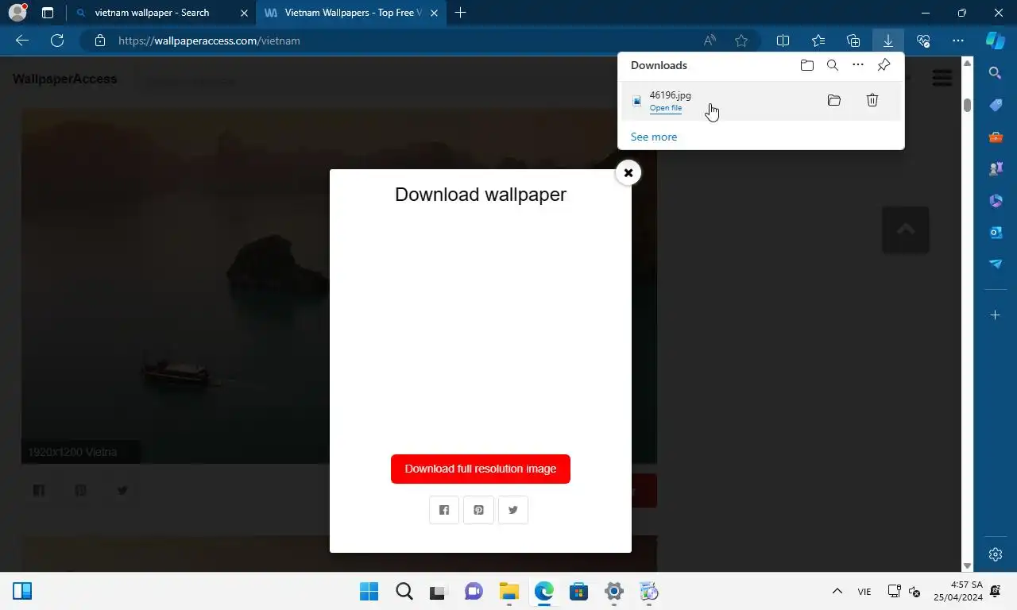Open the downloads folder icon
The width and height of the screenshot is (1017, 610).
click(807, 65)
